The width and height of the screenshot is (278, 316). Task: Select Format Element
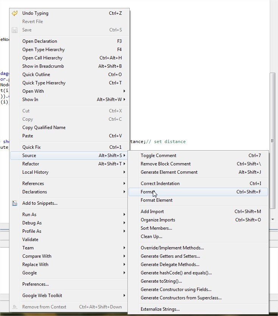(x=198, y=200)
